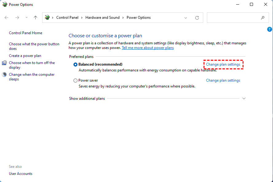The width and height of the screenshot is (273, 182).
Task: Click the forward navigation arrow
Action: pos(17,18)
